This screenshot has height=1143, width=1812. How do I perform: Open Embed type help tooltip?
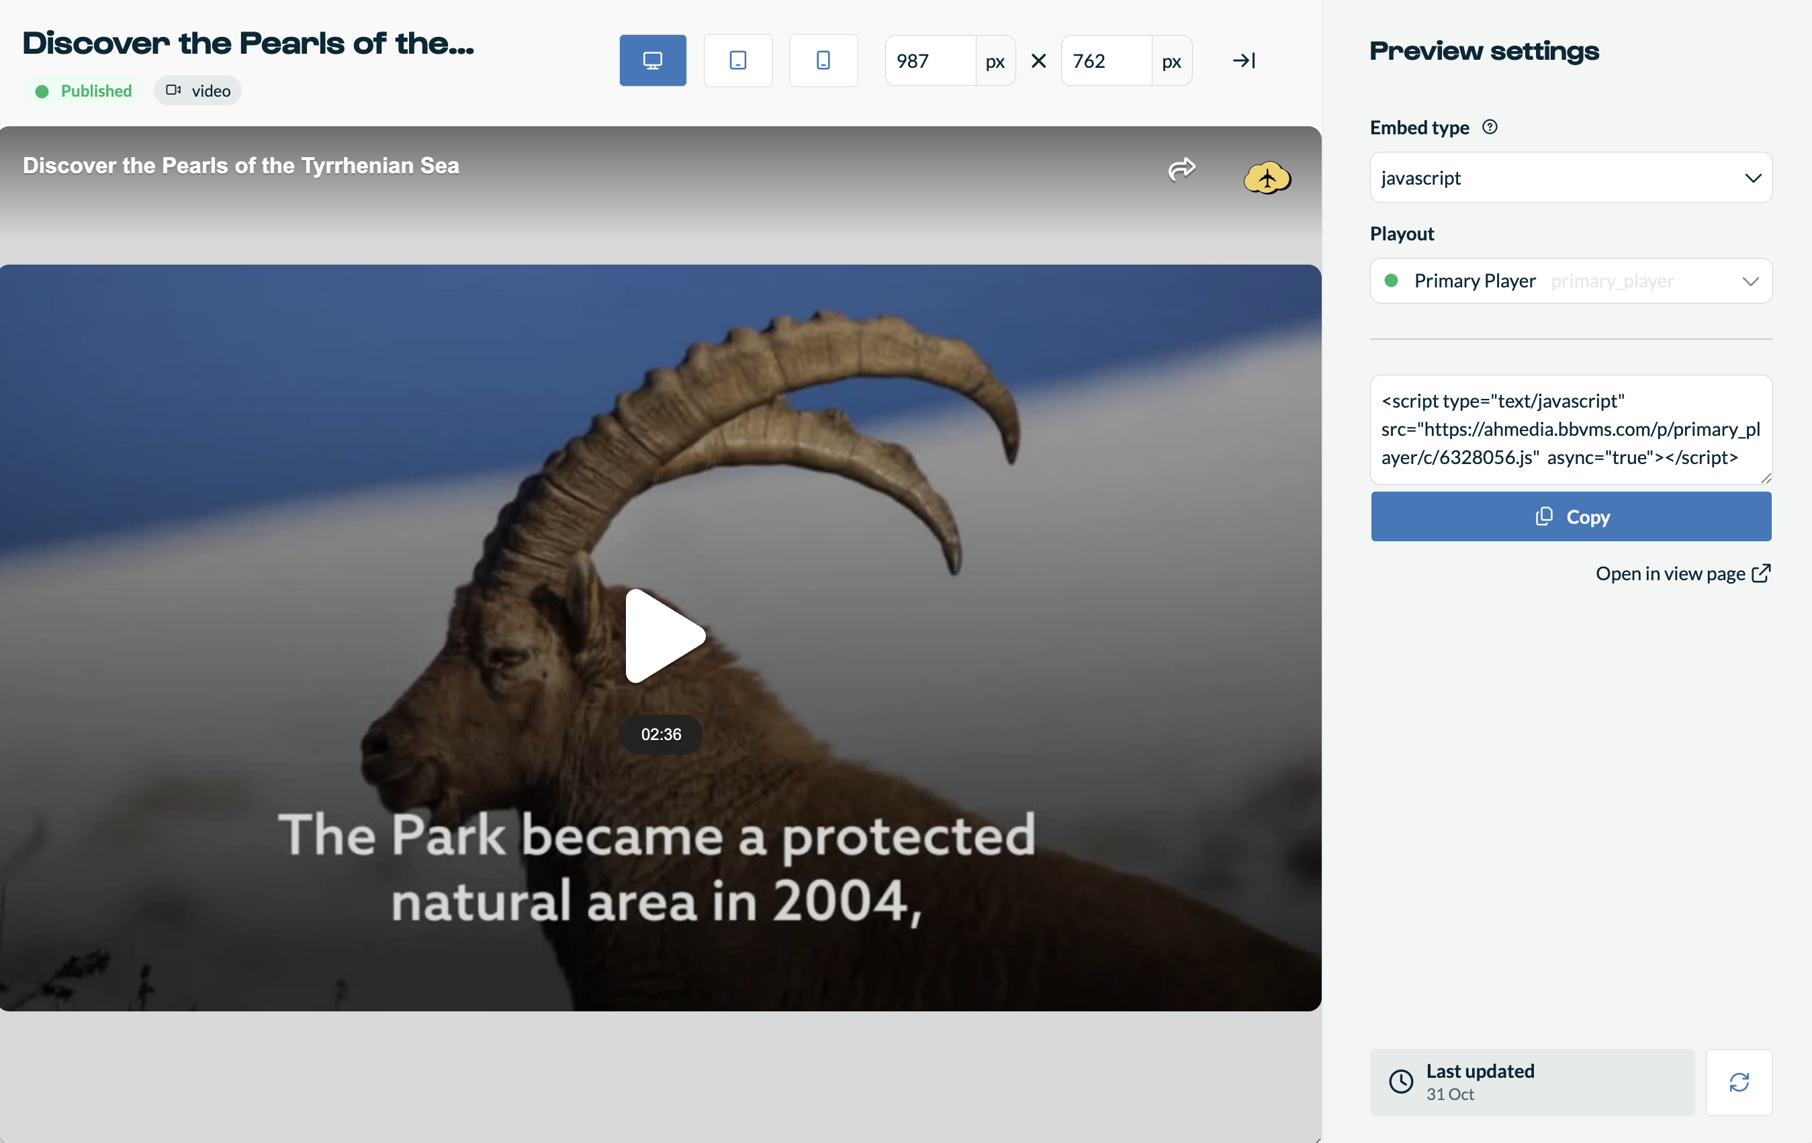(1489, 127)
